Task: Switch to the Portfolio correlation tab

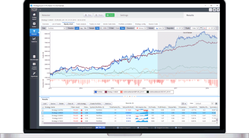Action: pos(125,24)
